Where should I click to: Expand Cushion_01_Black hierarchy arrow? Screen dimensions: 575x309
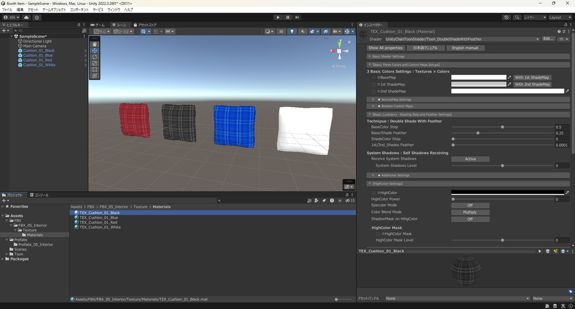(x=85, y=51)
